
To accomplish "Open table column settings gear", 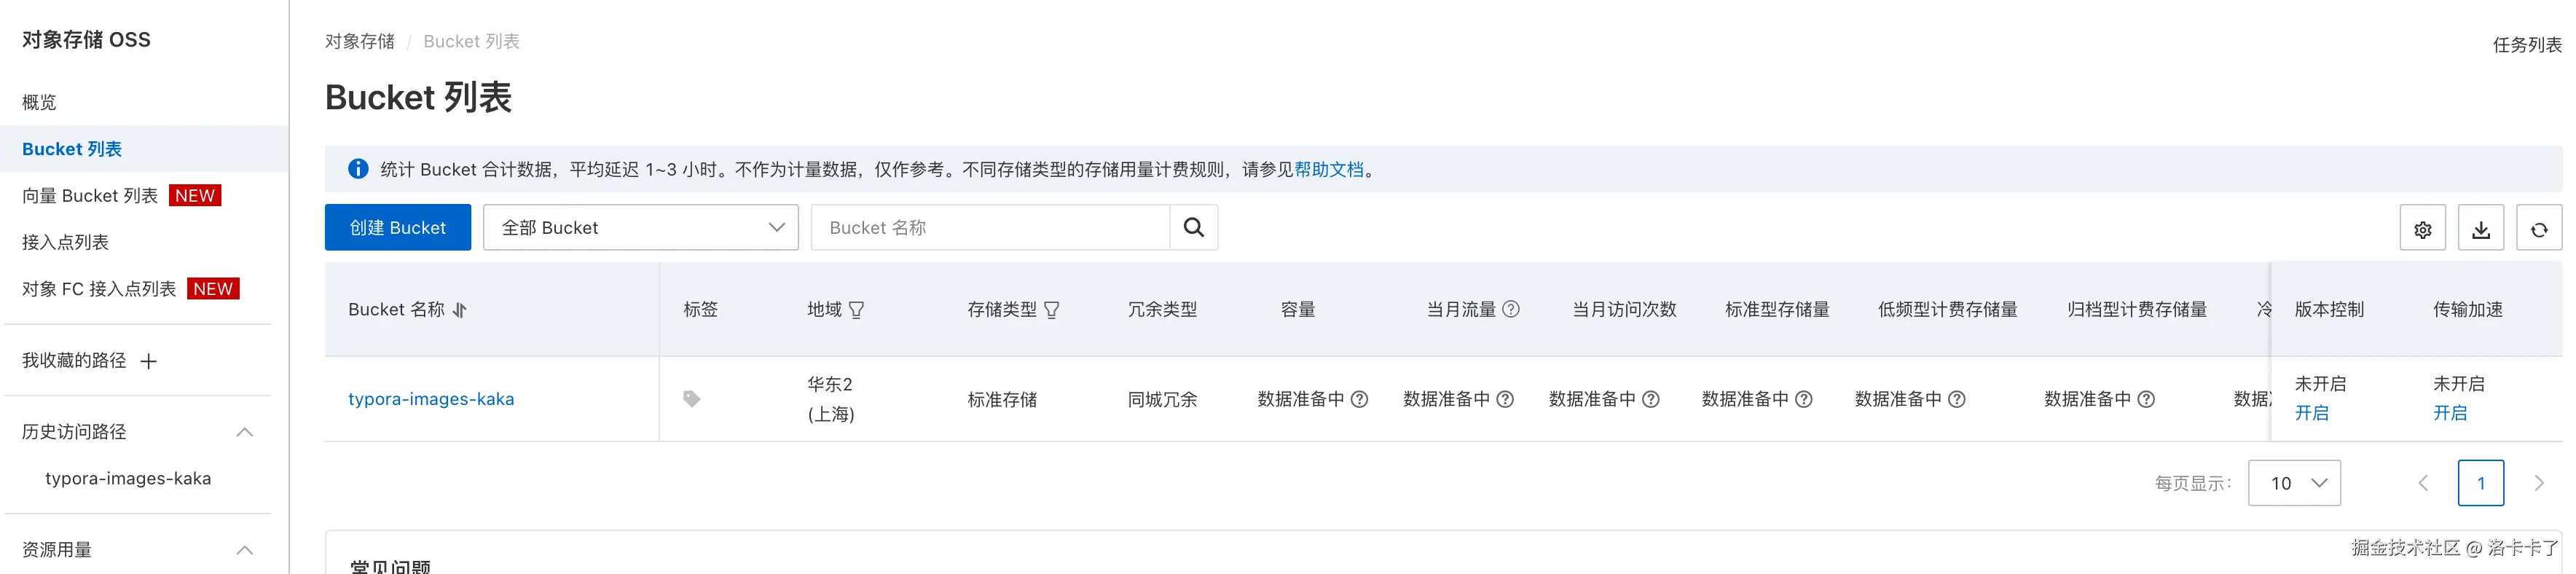I will coord(2422,229).
